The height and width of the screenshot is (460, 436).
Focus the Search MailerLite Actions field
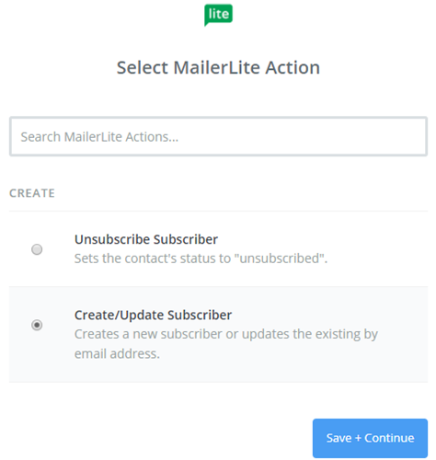[x=218, y=136]
